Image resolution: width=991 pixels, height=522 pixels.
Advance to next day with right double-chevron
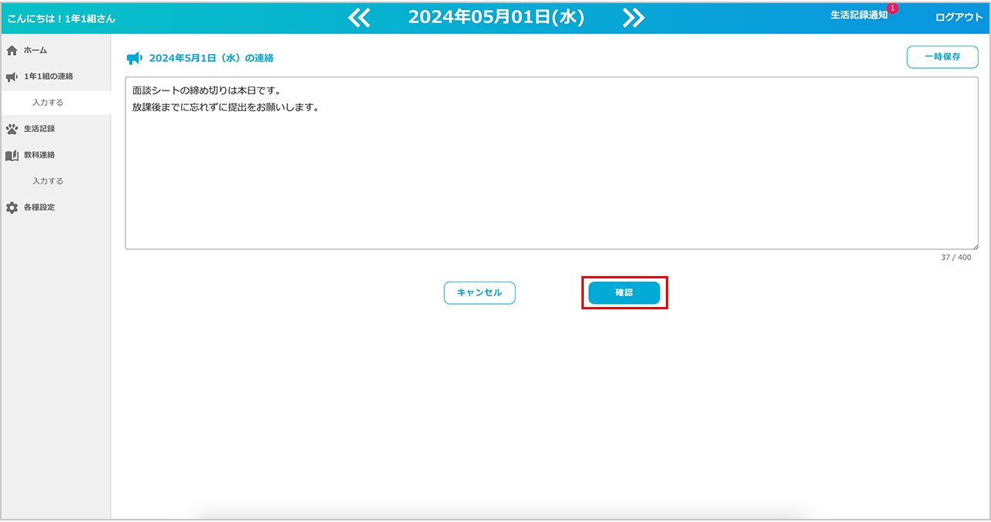tap(633, 18)
